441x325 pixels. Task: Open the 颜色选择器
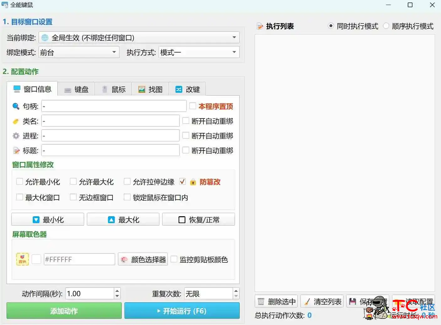click(143, 259)
